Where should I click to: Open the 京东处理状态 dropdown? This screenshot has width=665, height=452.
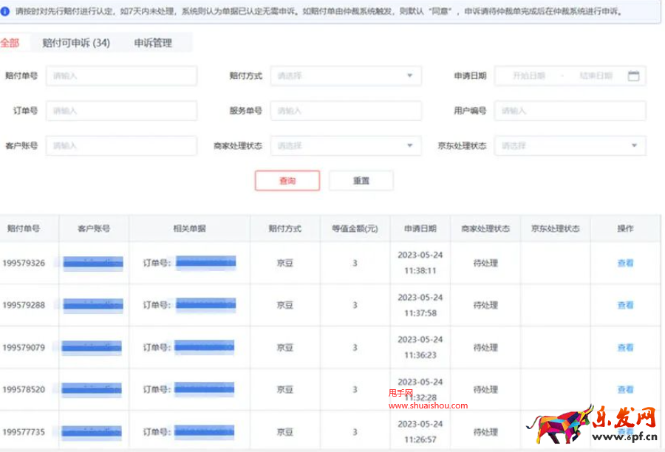[x=570, y=146]
